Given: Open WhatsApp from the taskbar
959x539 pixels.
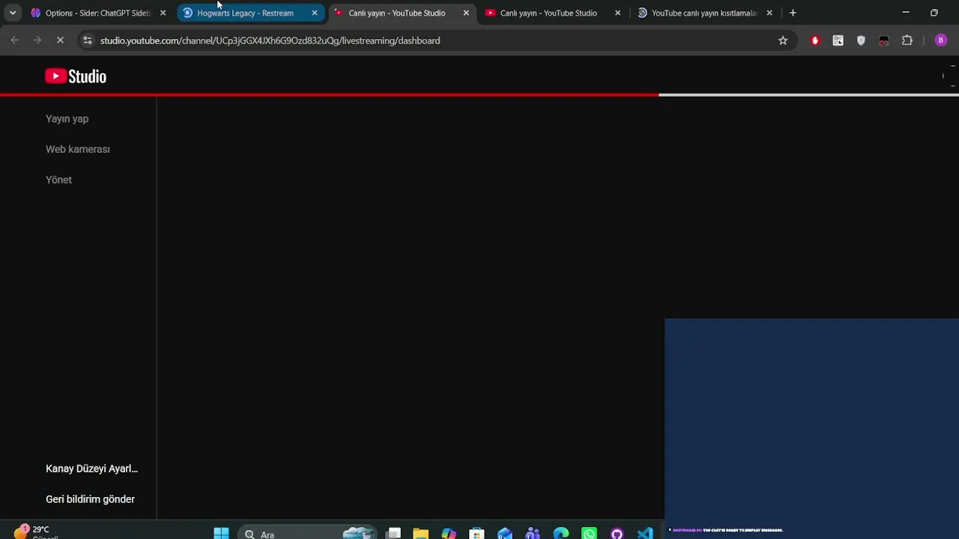Looking at the screenshot, I should (x=589, y=533).
